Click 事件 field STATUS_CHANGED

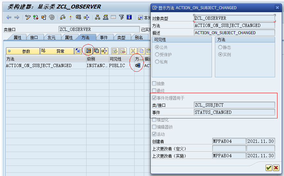click(234, 112)
